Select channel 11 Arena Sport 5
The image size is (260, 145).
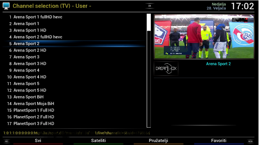[74, 84]
